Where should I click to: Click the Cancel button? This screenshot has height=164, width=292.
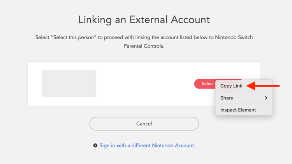144,124
